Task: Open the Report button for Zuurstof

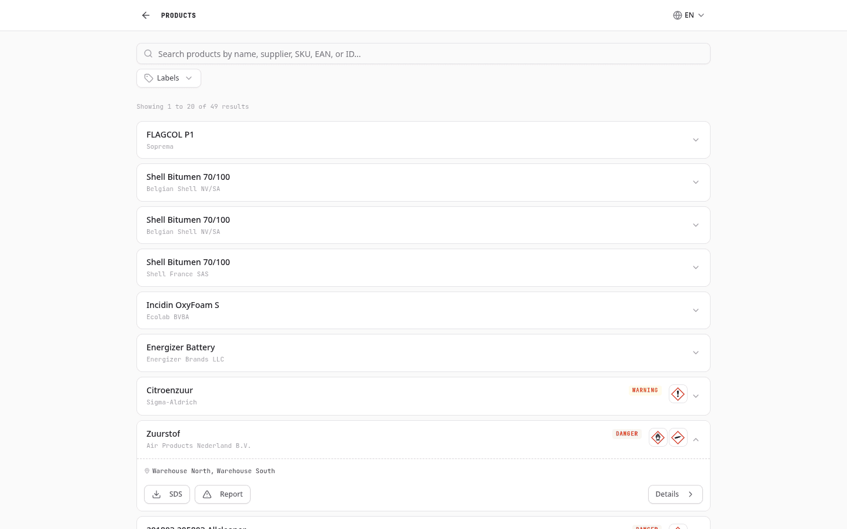Action: [x=222, y=494]
